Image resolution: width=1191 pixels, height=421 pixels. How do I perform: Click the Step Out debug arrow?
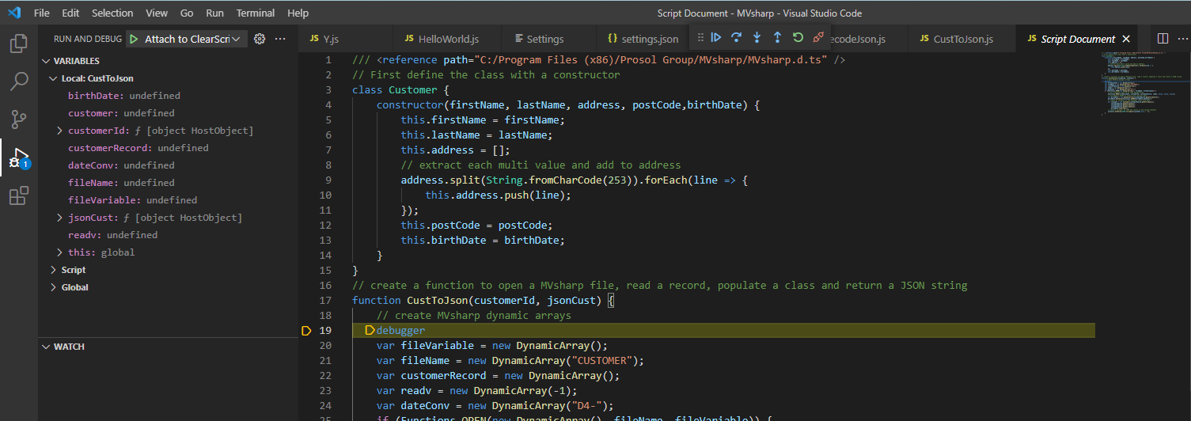777,37
